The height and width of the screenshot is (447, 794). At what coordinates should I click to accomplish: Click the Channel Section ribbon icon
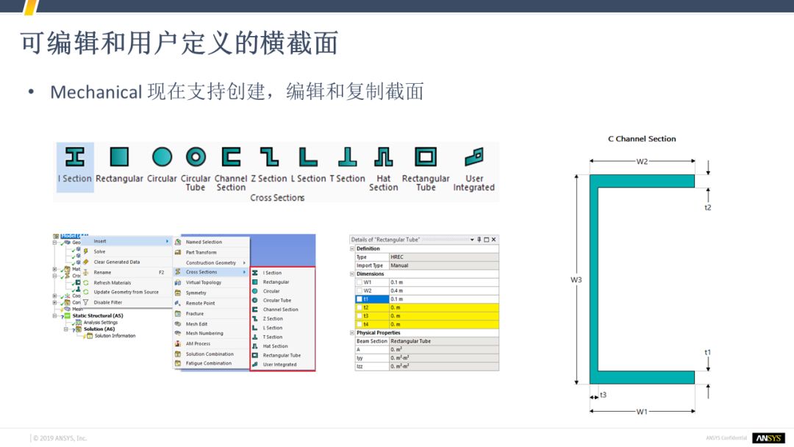pos(231,157)
